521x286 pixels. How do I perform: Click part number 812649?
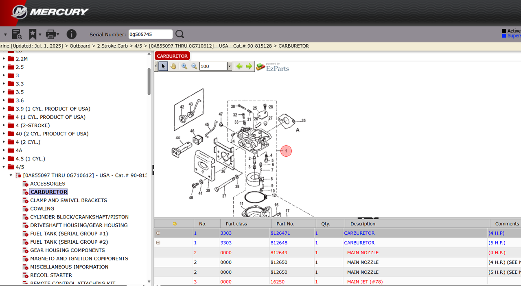pos(279,253)
